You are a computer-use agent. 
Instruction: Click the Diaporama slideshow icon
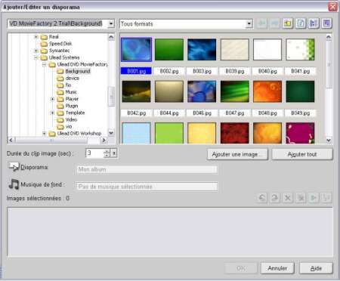point(14,167)
